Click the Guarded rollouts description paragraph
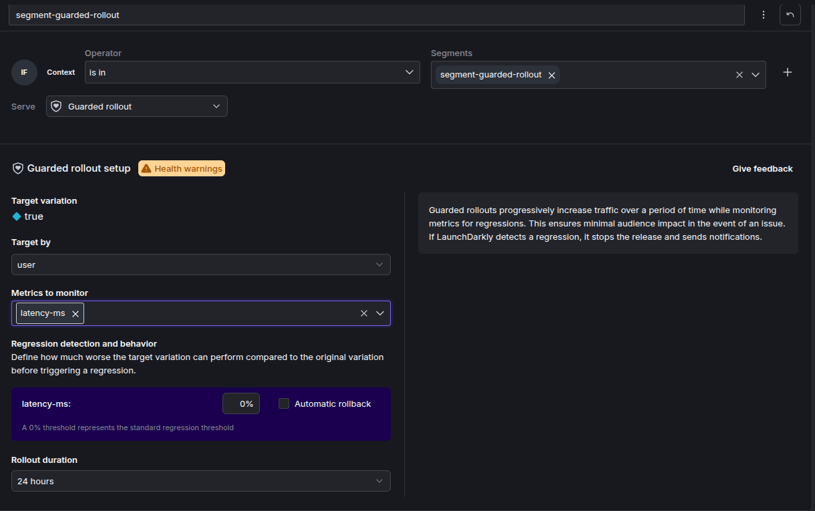This screenshot has height=511, width=815. [607, 223]
